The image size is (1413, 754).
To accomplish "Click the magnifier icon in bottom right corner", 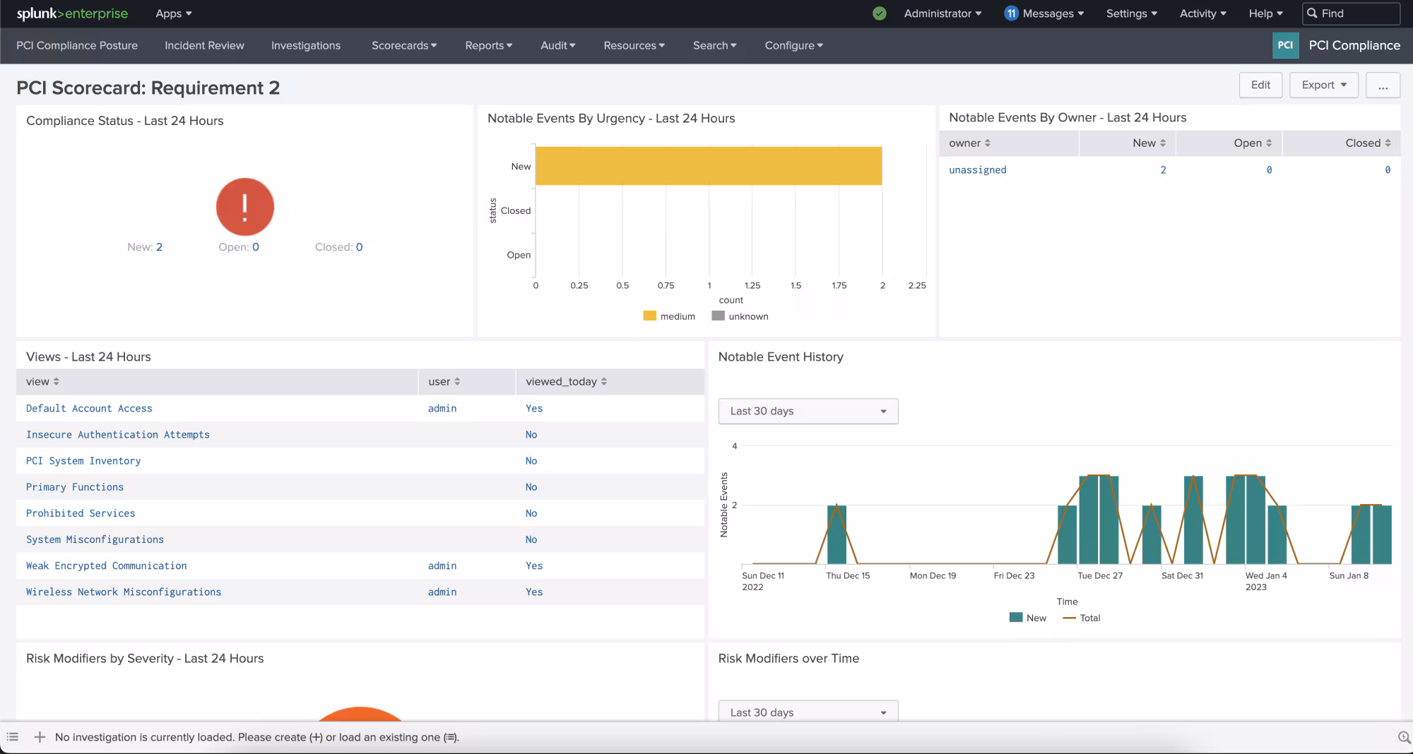I will pos(1404,737).
